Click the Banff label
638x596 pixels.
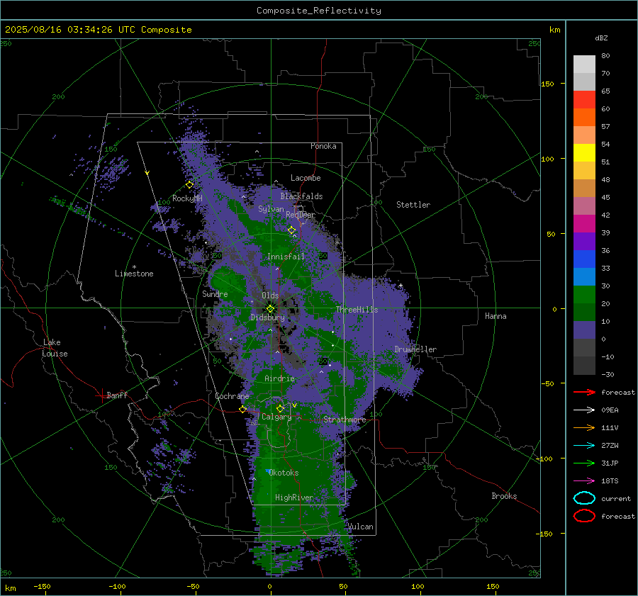coord(117,395)
